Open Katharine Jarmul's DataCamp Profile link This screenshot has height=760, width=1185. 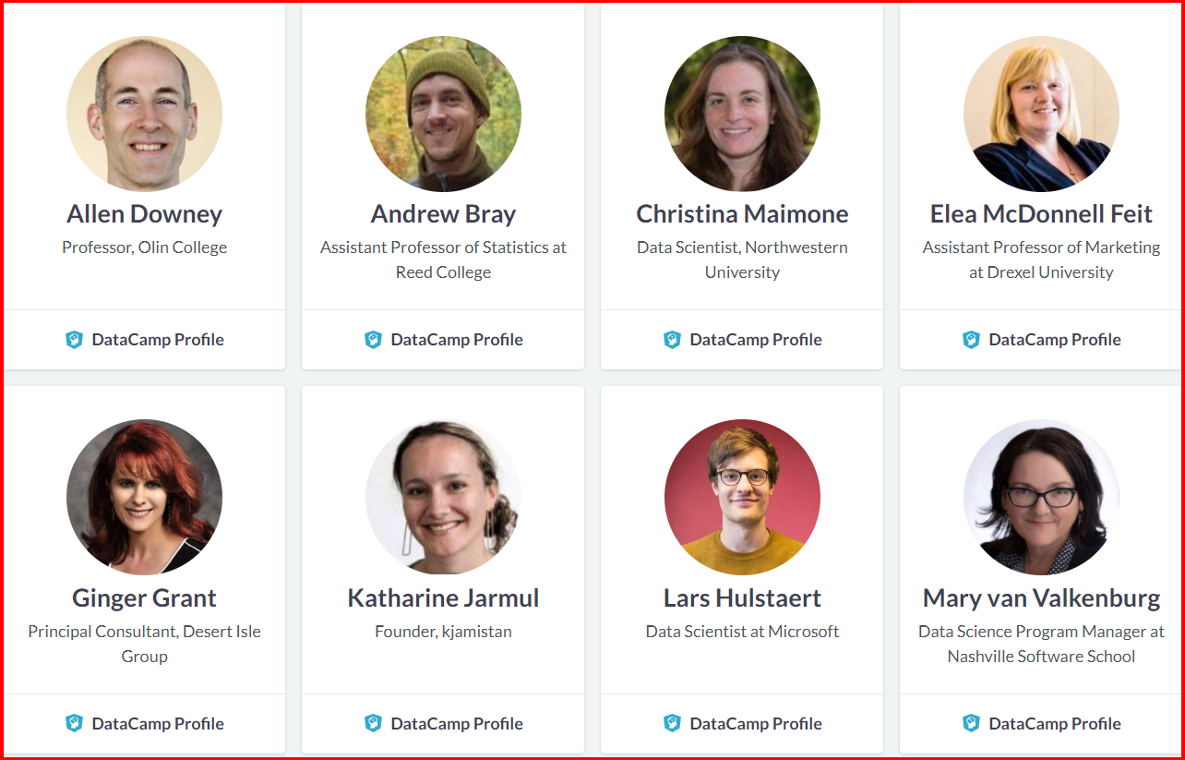click(456, 724)
